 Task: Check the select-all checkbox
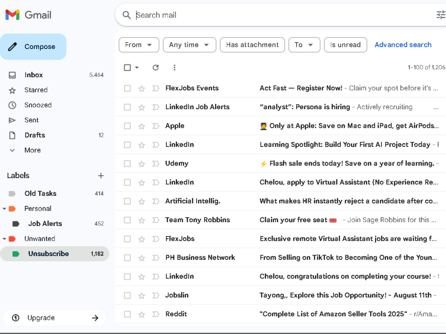pos(128,68)
